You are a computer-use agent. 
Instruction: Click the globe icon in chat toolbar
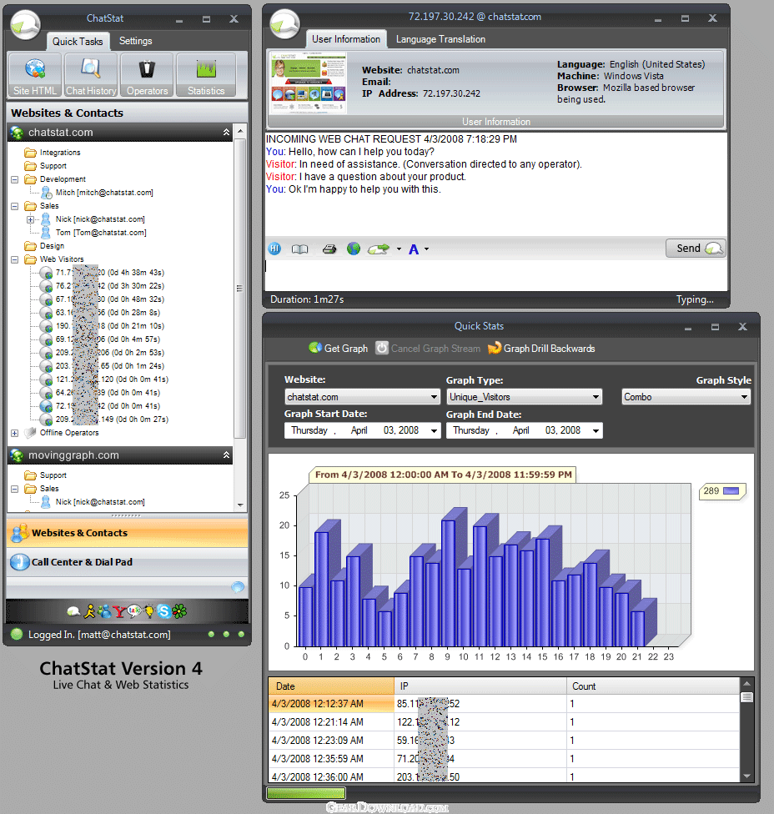pyautogui.click(x=354, y=249)
